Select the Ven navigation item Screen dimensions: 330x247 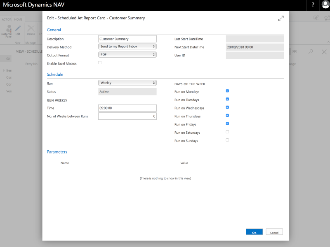[9, 91]
